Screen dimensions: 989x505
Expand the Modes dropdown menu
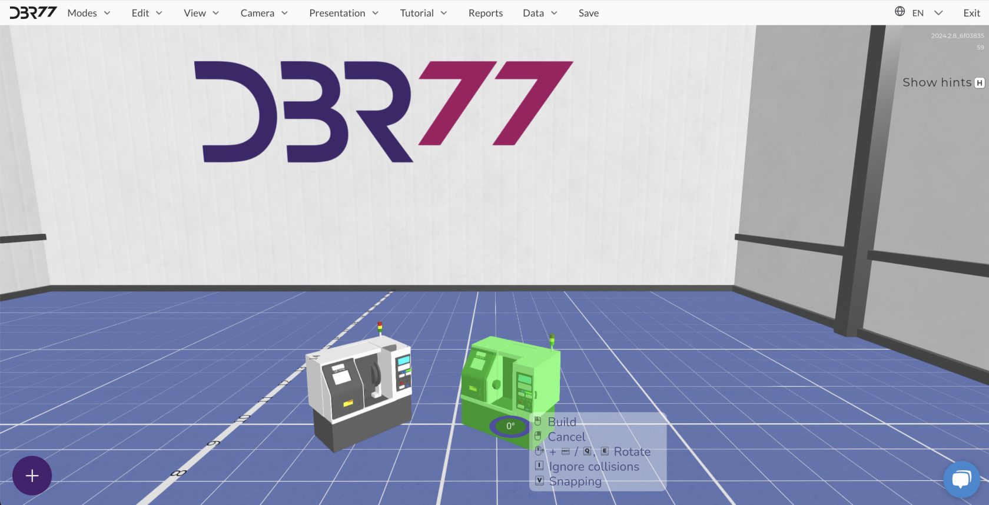[x=89, y=13]
